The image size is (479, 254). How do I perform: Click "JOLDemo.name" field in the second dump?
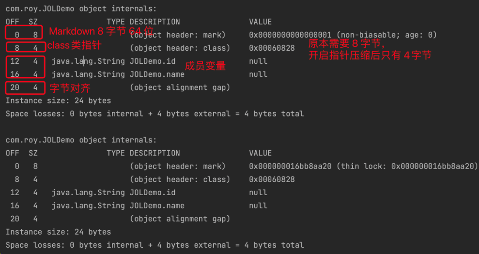point(157,206)
